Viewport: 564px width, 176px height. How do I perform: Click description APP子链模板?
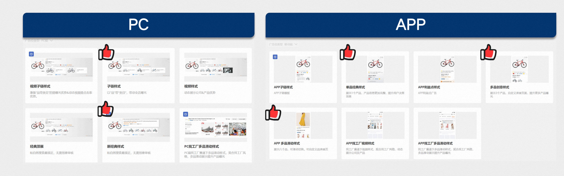tap(282, 93)
